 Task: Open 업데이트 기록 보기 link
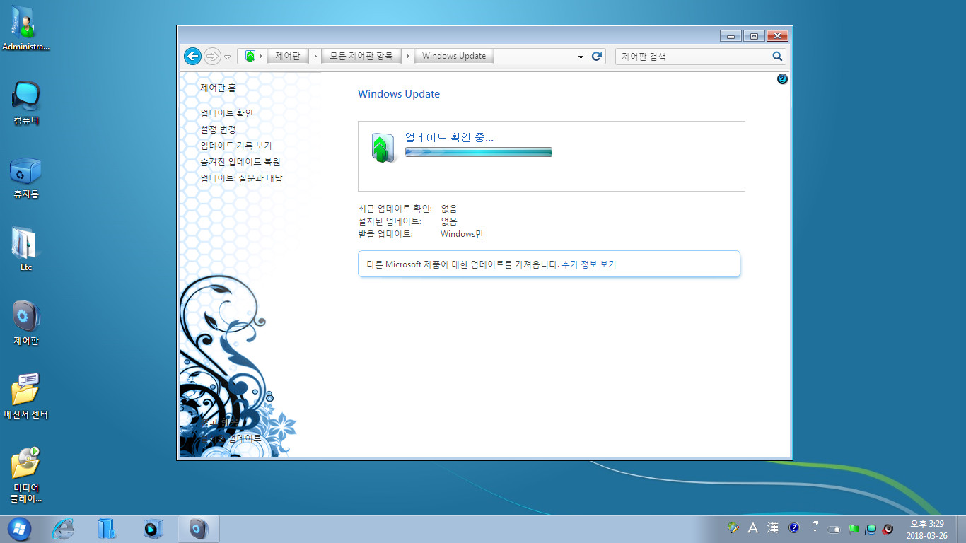(236, 146)
